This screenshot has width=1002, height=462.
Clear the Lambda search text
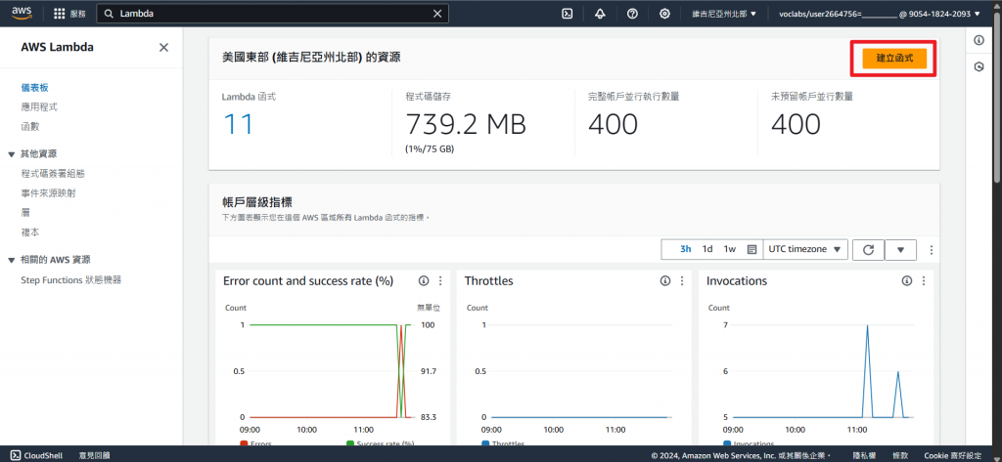point(437,14)
